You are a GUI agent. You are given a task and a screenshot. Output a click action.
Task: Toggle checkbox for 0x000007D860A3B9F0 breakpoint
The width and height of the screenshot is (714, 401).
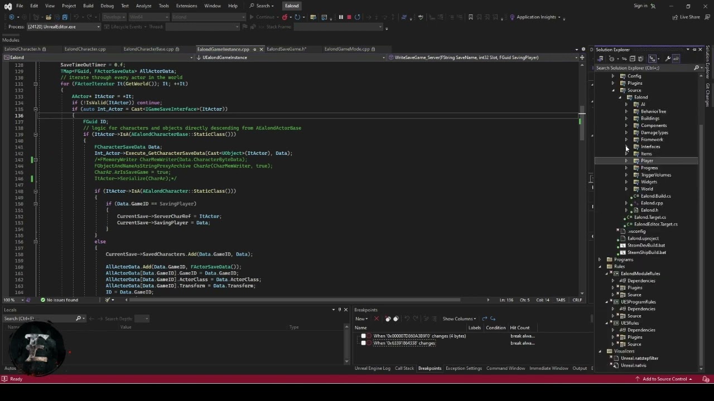(x=364, y=336)
